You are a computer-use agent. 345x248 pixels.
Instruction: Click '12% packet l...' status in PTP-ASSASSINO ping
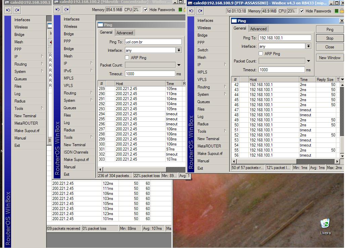(278, 167)
